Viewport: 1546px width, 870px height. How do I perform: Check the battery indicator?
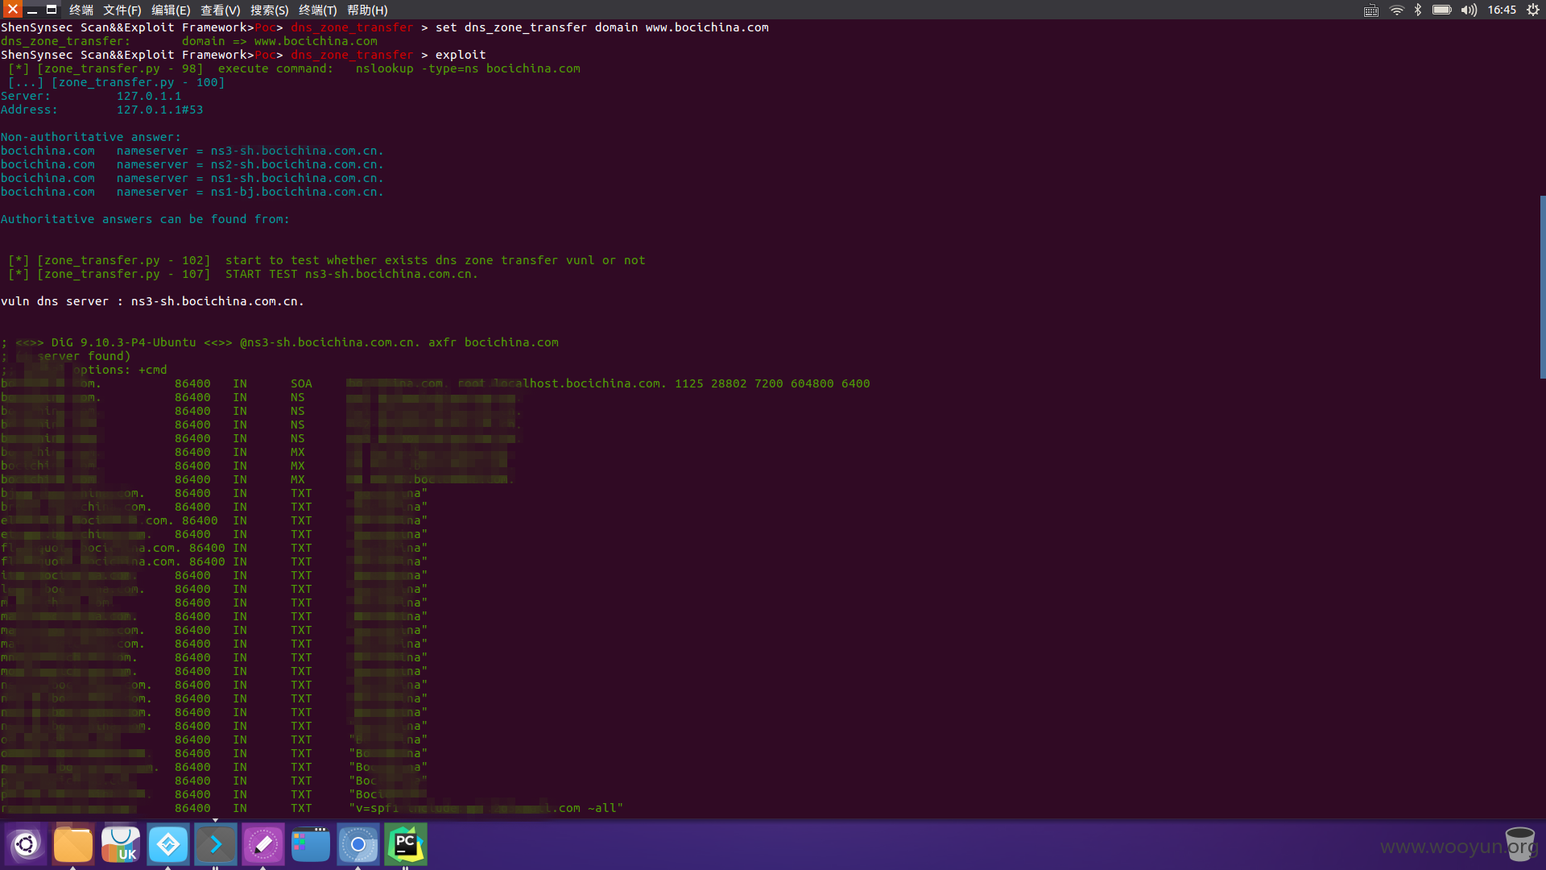point(1441,10)
